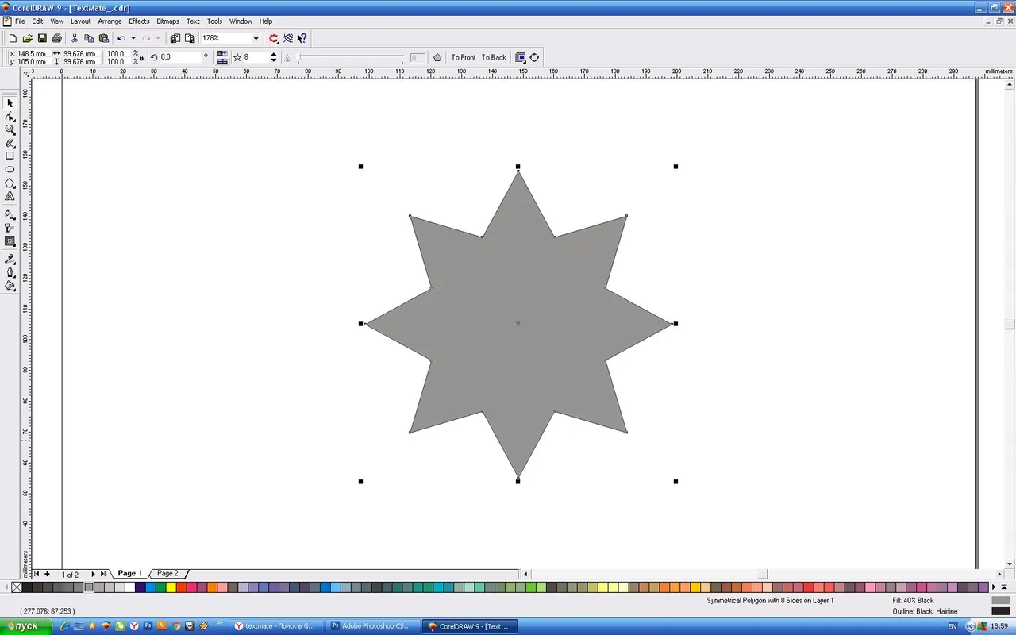Open the Outline tool flyout
Image resolution: width=1016 pixels, height=635 pixels.
pyautogui.click(x=10, y=272)
